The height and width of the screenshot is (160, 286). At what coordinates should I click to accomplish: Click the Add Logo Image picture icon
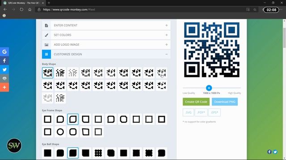46,44
